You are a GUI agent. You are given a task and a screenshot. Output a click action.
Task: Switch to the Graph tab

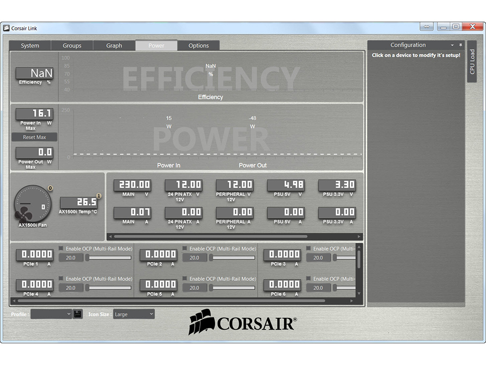click(x=114, y=46)
